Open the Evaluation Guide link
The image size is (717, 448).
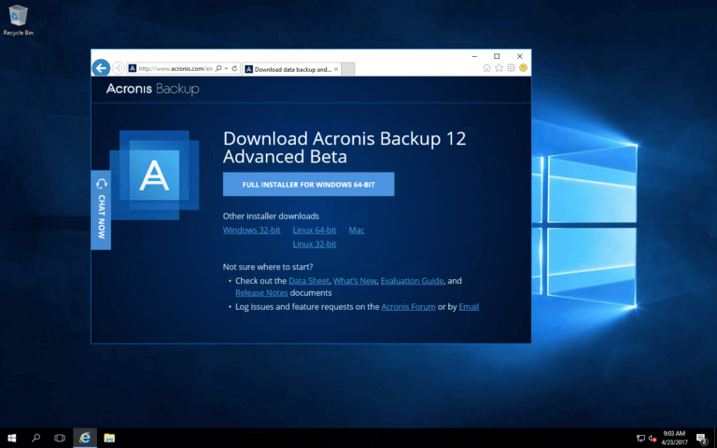pos(412,281)
